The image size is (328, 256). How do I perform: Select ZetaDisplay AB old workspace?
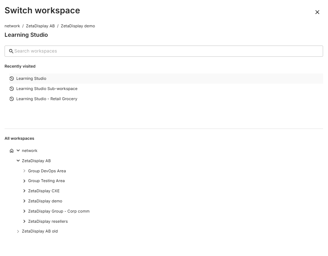click(x=40, y=231)
